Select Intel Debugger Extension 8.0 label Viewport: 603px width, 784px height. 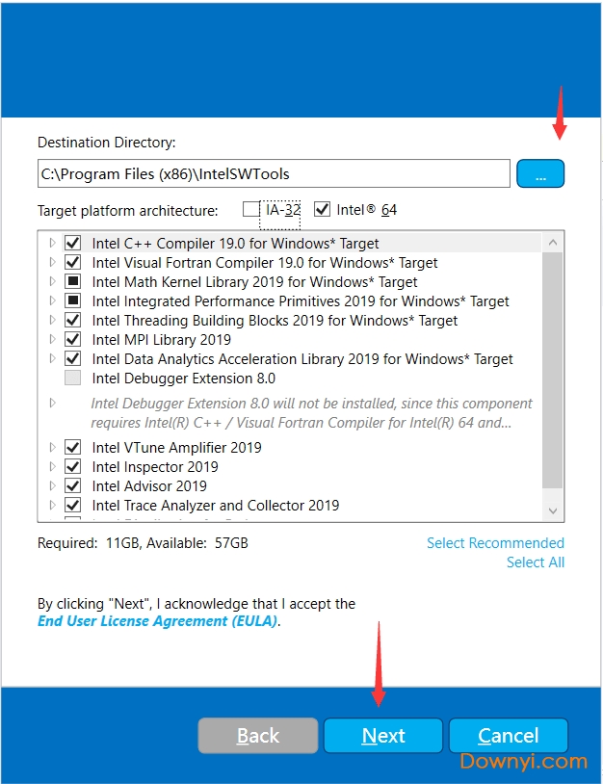[183, 379]
